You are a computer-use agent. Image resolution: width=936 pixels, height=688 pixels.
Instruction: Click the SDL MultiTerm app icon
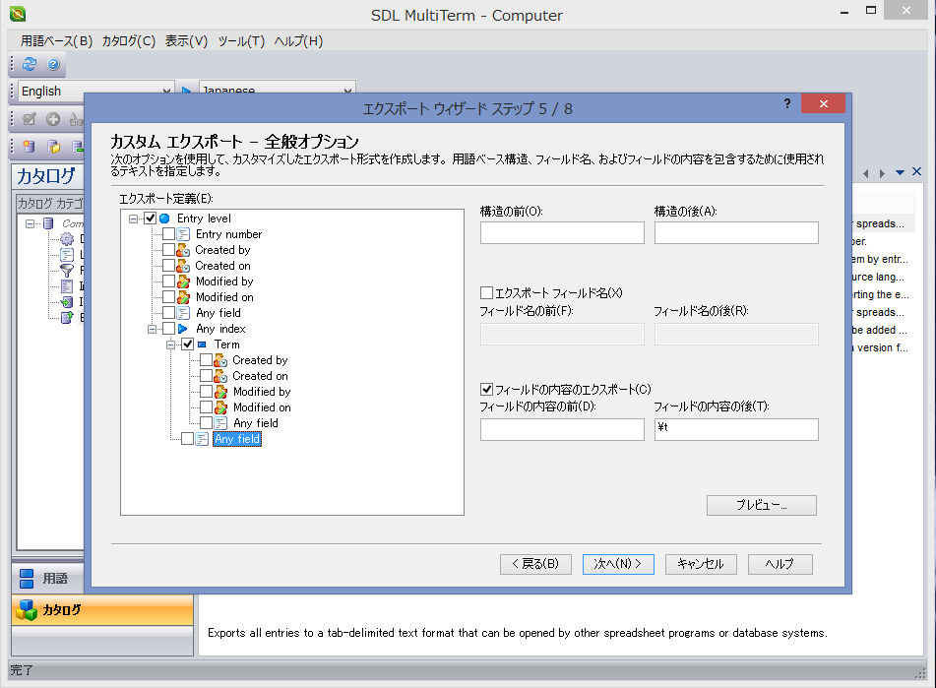click(18, 13)
